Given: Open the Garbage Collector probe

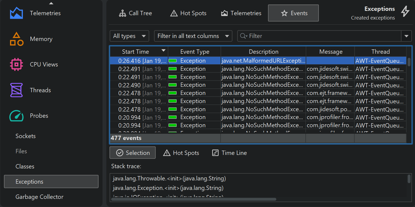Looking at the screenshot, I should click(39, 197).
